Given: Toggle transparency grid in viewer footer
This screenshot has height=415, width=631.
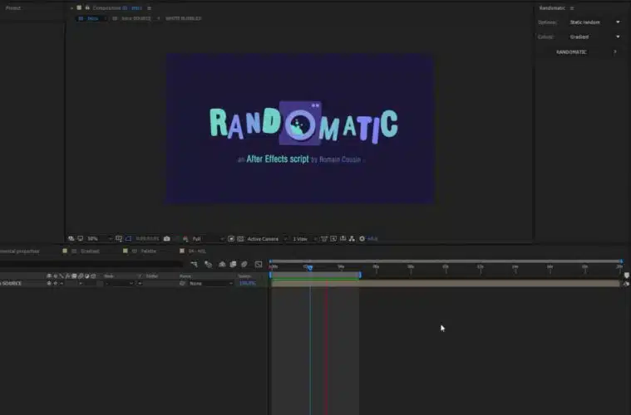Looking at the screenshot, I should point(239,239).
